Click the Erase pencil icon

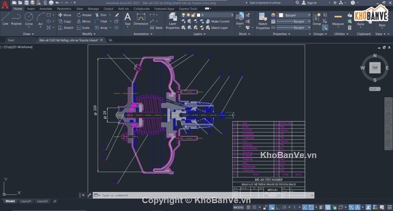tap(117, 15)
